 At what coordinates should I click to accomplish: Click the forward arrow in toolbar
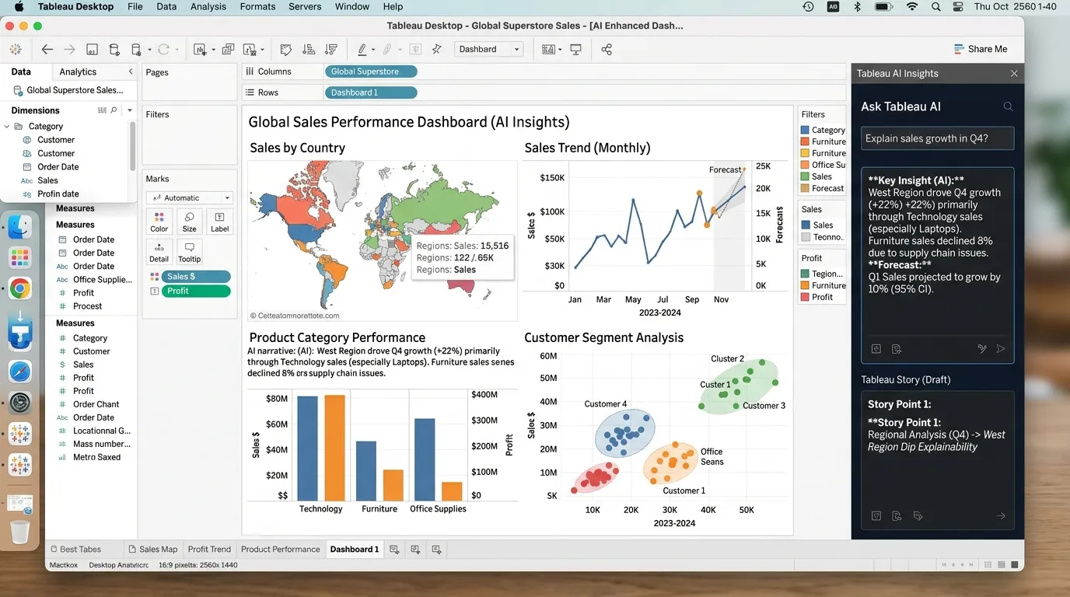tap(69, 49)
